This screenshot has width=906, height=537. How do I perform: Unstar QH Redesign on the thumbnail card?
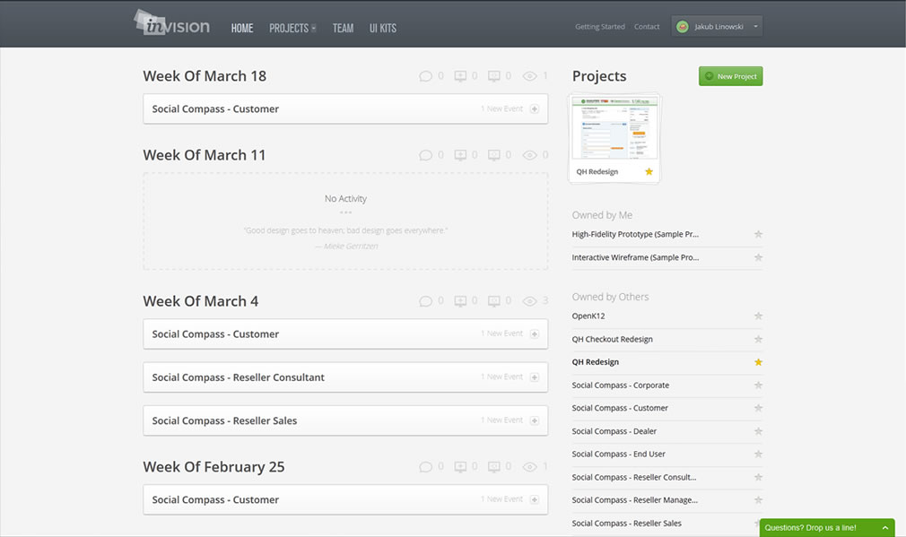point(649,171)
